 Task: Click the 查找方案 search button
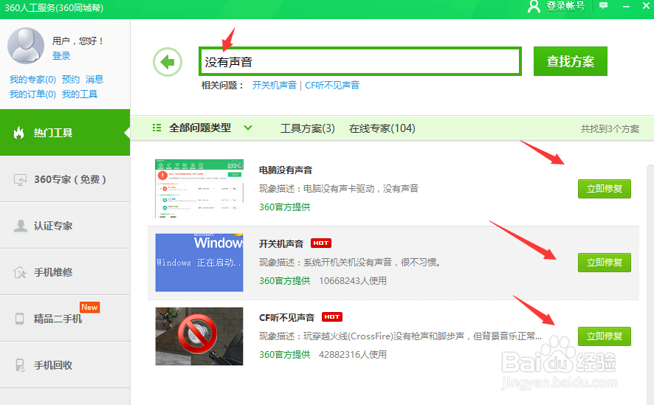pyautogui.click(x=570, y=61)
